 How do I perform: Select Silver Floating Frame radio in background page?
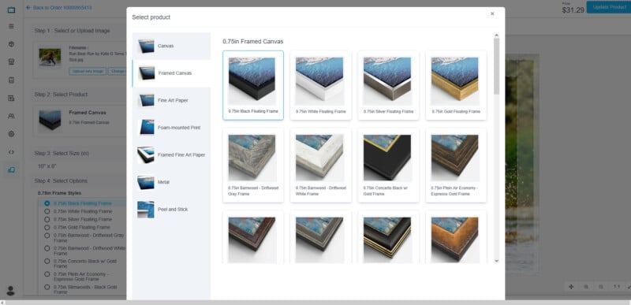tap(47, 219)
